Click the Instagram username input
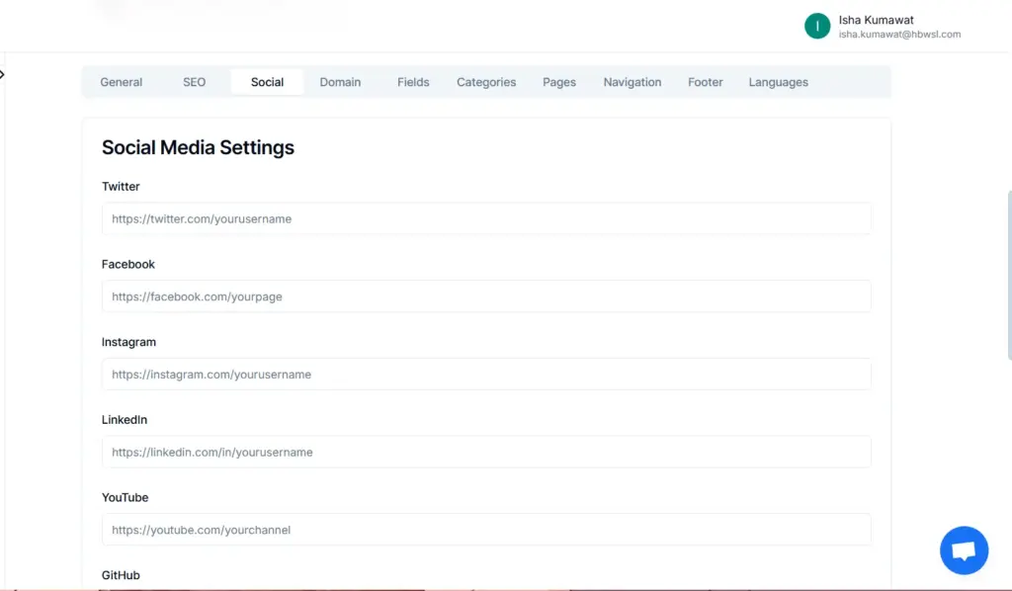Image resolution: width=1012 pixels, height=591 pixels. point(486,374)
